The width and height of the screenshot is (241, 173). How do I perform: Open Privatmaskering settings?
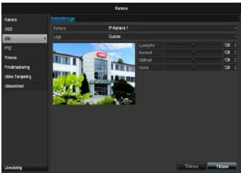tap(25, 67)
